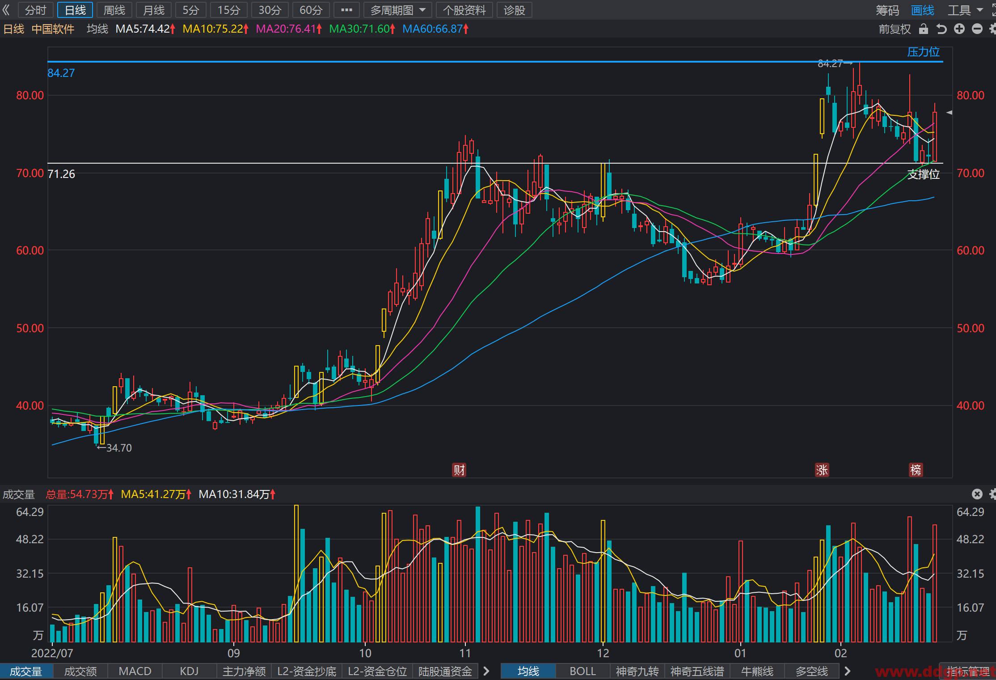
Task: Click the undo arrow icon in the chart header
Action: tap(941, 29)
